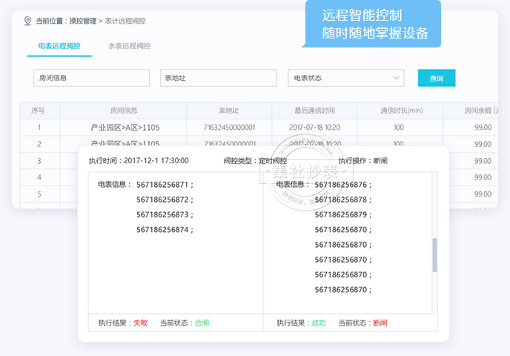Click the 序号 column header
The width and height of the screenshot is (510, 356).
pos(39,111)
